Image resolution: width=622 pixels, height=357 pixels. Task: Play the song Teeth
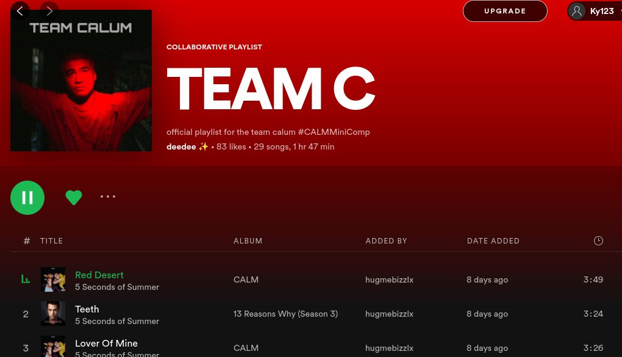click(x=87, y=309)
